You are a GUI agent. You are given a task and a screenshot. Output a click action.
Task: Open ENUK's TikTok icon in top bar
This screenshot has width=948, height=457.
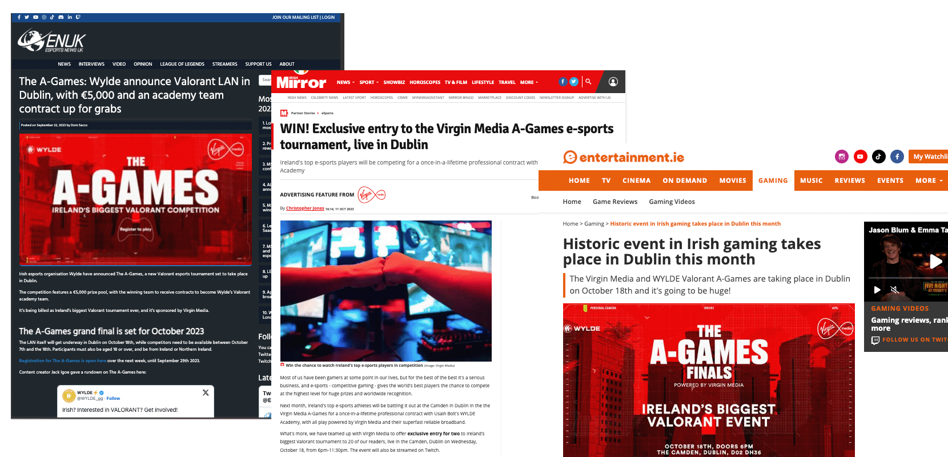52,17
